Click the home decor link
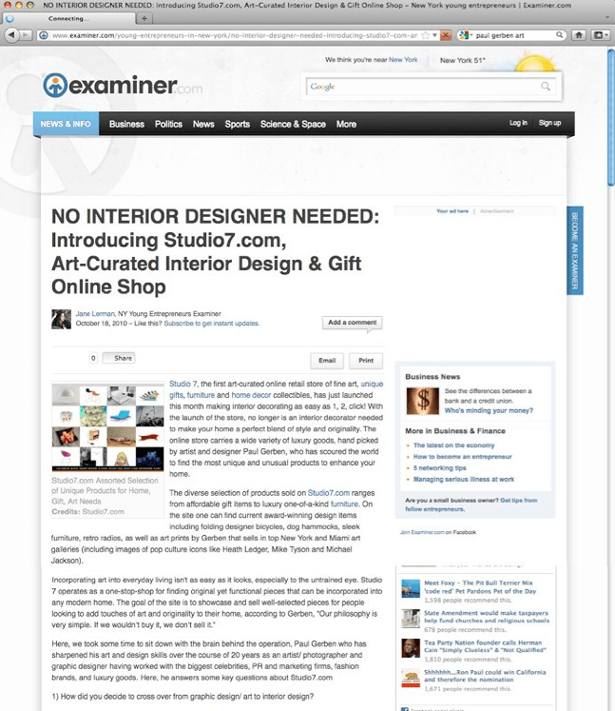This screenshot has width=615, height=711. [251, 395]
